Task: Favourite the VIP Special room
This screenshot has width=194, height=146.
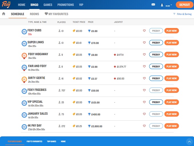Action: click(x=144, y=102)
